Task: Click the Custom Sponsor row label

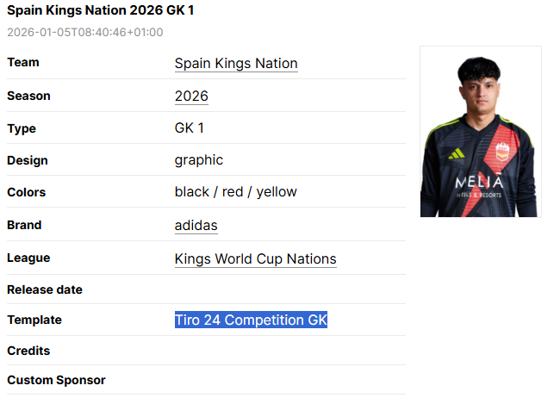Action: (56, 380)
